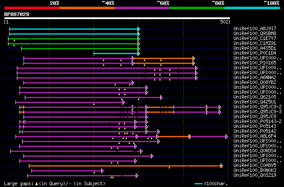Open hit UniRef100_A8J9I7
Screen dimensions: 284x187
pyautogui.click(x=255, y=28)
